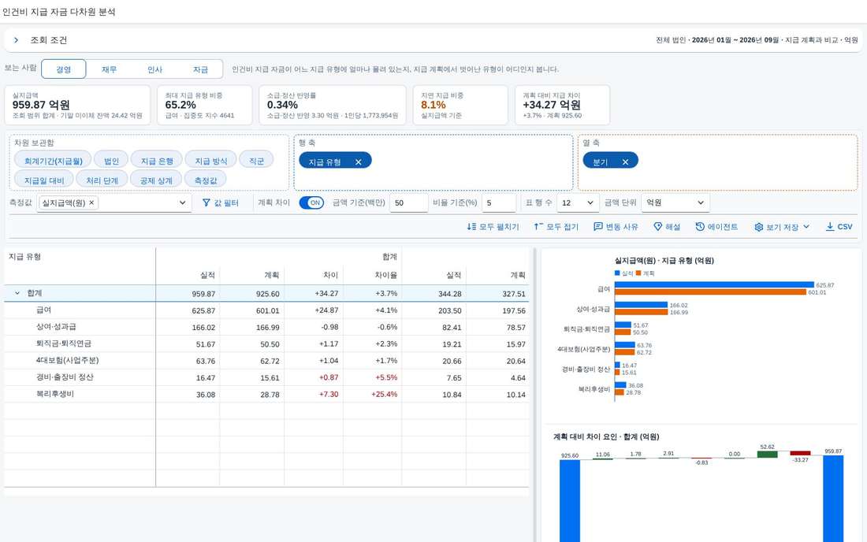Pick the 회계기간(지급월) dimension chip
This screenshot has width=867, height=542.
pos(53,161)
